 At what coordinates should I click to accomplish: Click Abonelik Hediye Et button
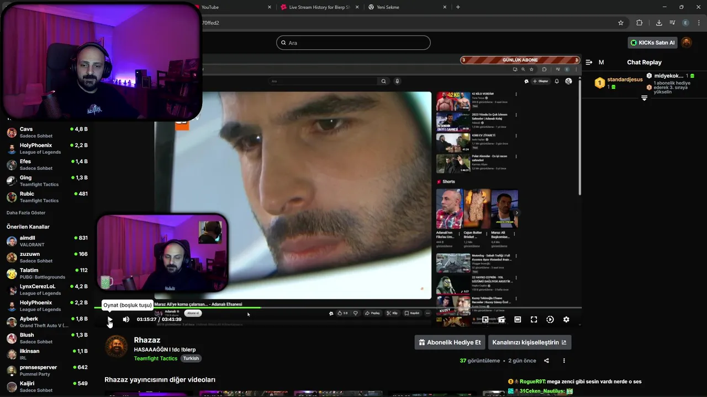450,342
